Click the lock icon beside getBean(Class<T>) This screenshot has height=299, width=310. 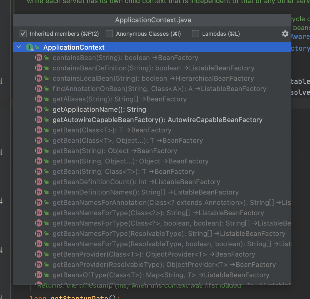tap(46, 130)
